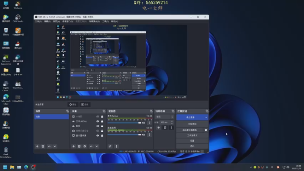304x171 pixels.
Task: Move source up in Sources panel
Action: 91,146
